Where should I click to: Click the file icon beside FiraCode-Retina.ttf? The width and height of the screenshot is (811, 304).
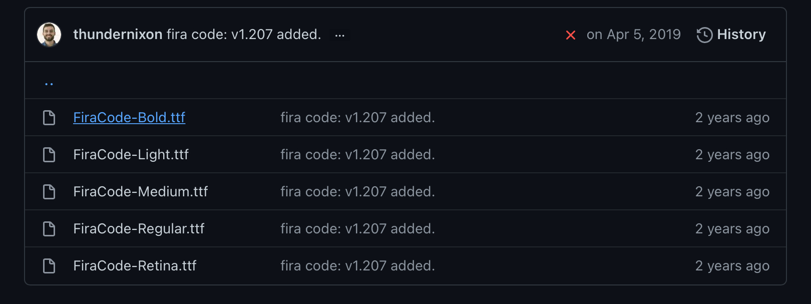[x=49, y=266]
